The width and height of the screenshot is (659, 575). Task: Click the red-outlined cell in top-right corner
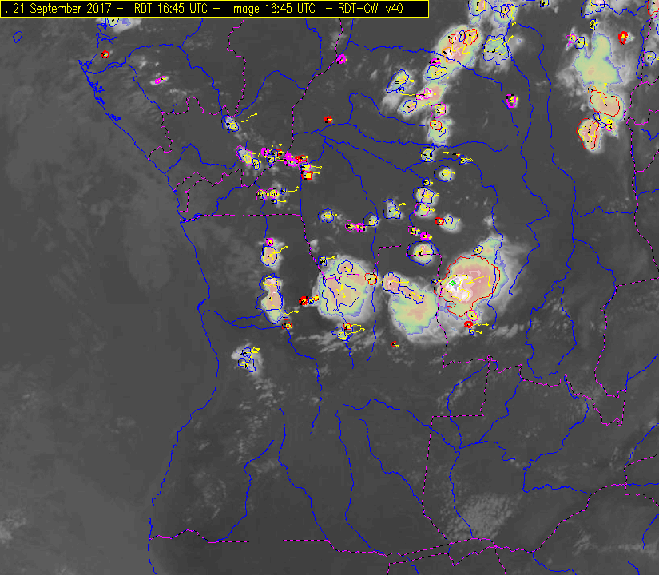624,38
